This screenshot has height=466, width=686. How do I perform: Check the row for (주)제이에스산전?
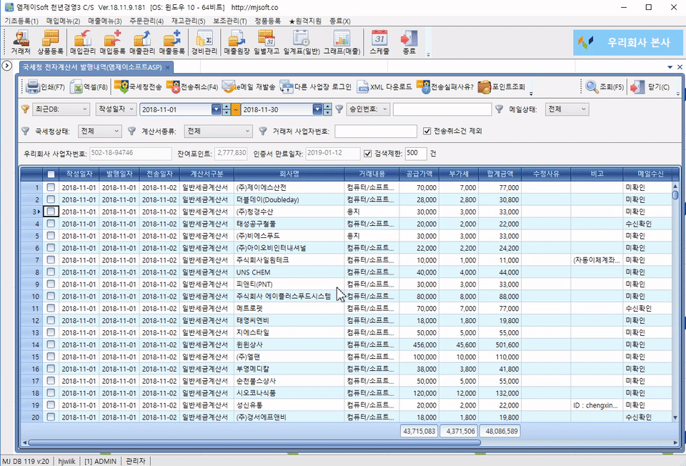click(x=51, y=187)
